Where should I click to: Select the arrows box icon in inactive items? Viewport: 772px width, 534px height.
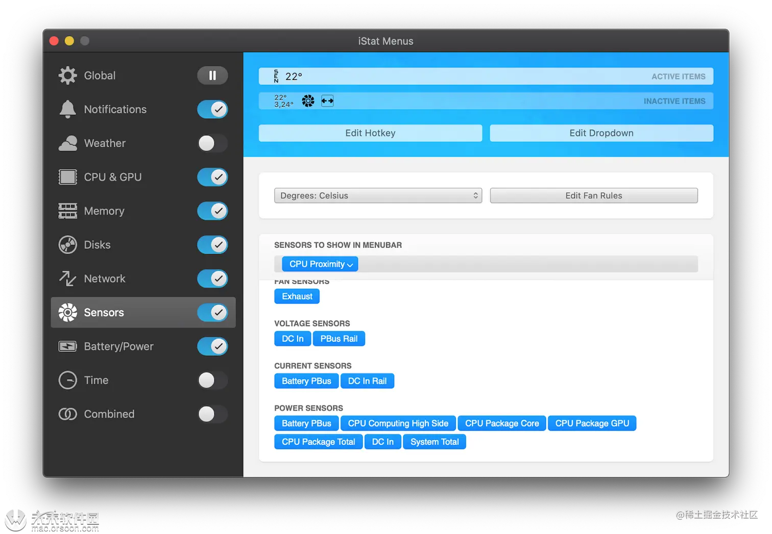[327, 101]
